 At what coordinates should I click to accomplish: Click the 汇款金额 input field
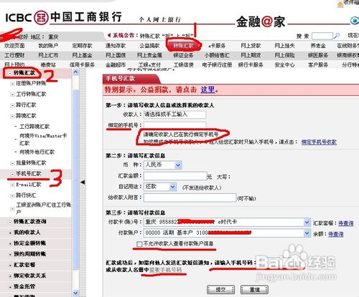click(175, 176)
